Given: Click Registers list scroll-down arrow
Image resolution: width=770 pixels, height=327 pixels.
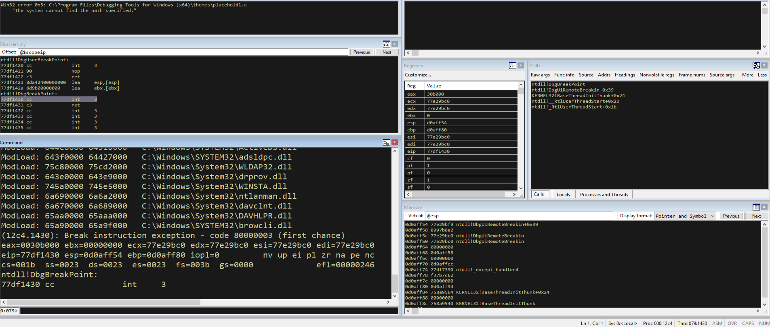Looking at the screenshot, I should 521,188.
